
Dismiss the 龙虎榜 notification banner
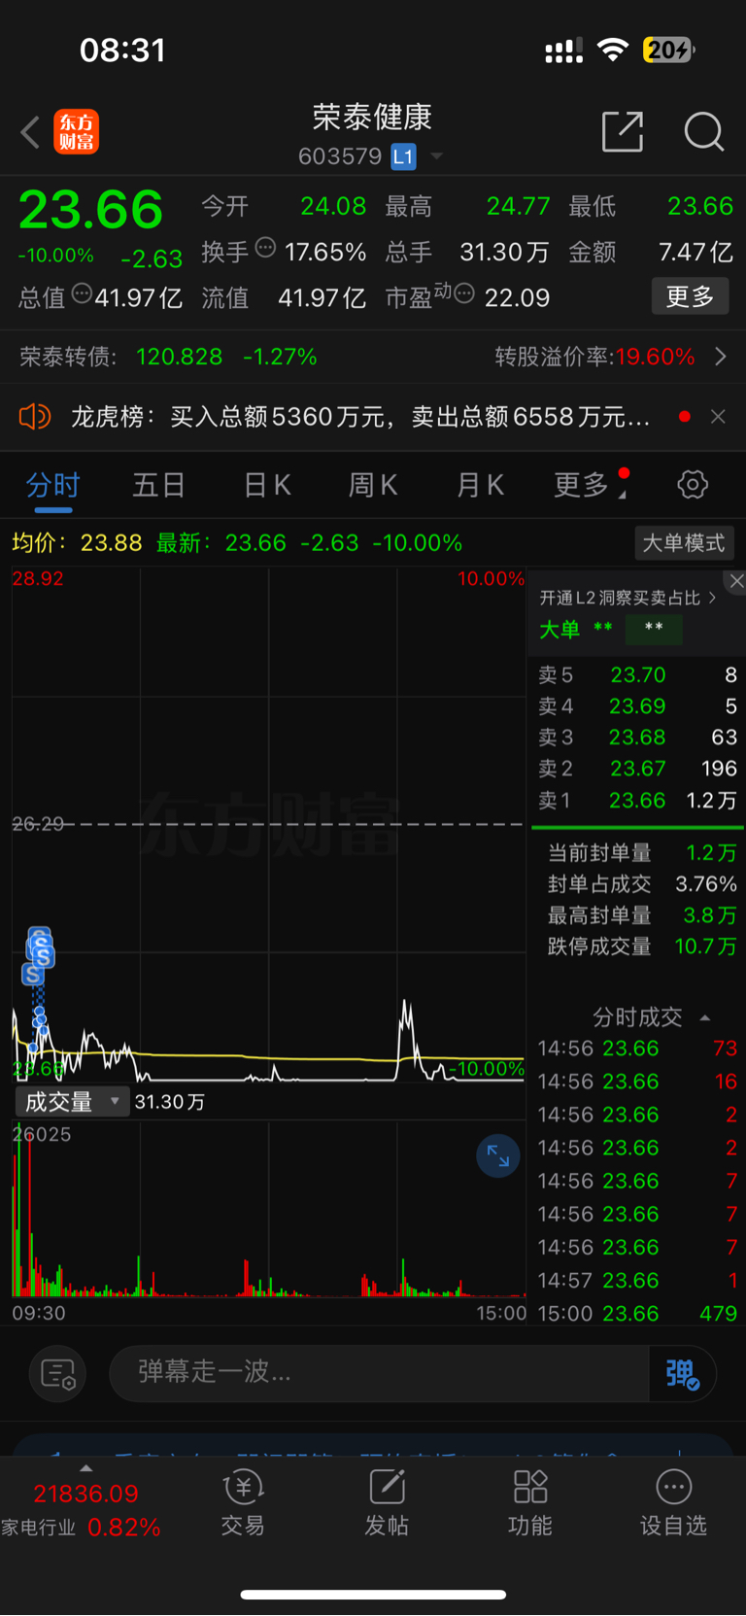tap(718, 417)
